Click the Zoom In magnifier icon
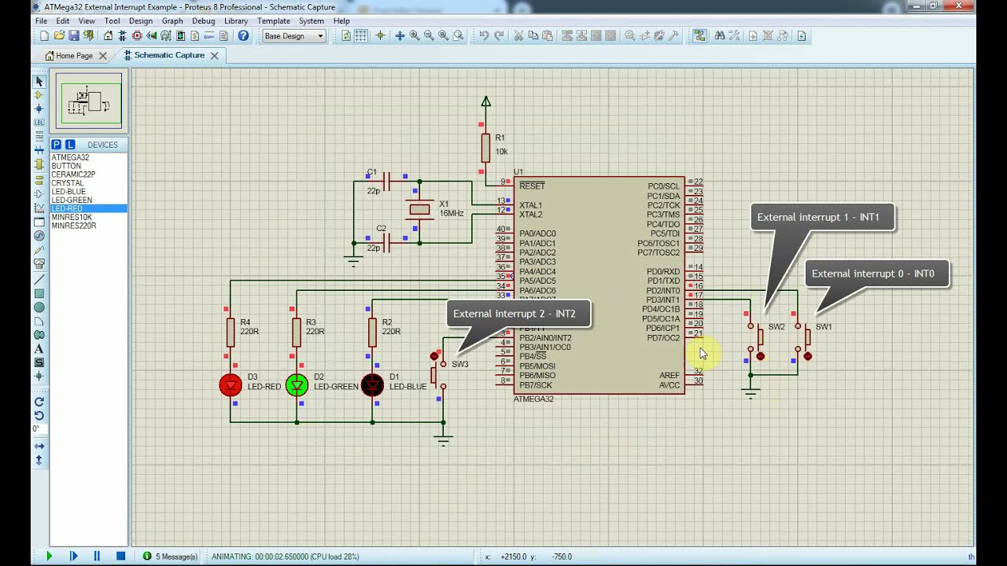Image resolution: width=1007 pixels, height=566 pixels. pos(415,36)
